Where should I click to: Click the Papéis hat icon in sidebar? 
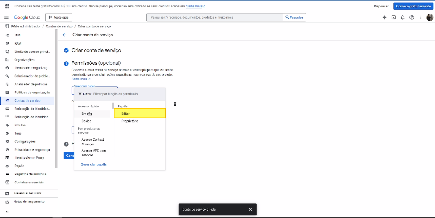(x=7, y=166)
